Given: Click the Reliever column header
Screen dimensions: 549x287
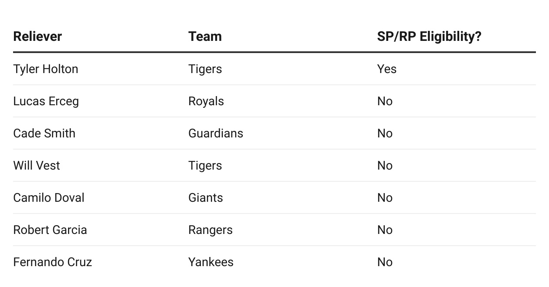Looking at the screenshot, I should [37, 37].
